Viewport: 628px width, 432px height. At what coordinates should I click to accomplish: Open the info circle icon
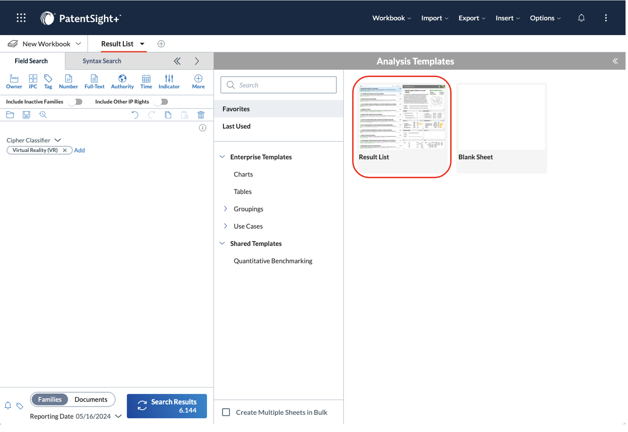pyautogui.click(x=202, y=128)
